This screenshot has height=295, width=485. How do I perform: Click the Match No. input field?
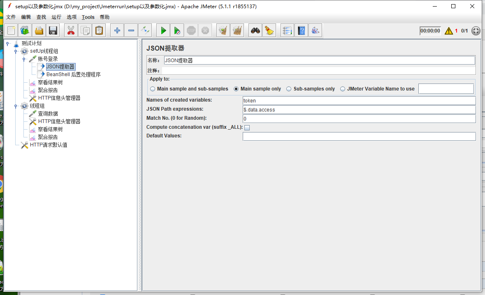point(359,119)
